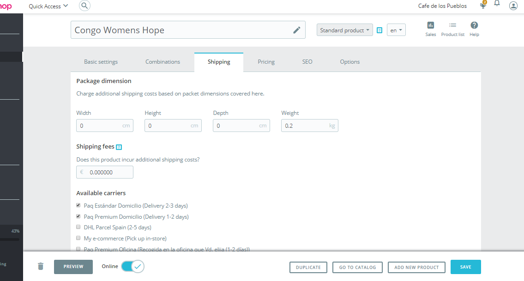Open the en language dropdown
This screenshot has width=524, height=281.
click(396, 30)
